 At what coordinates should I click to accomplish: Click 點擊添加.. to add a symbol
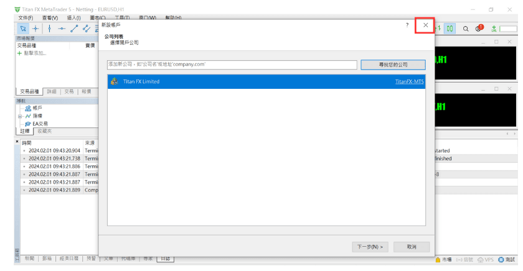pyautogui.click(x=35, y=53)
